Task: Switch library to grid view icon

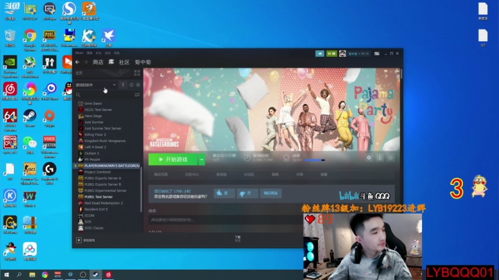Action: (137, 73)
